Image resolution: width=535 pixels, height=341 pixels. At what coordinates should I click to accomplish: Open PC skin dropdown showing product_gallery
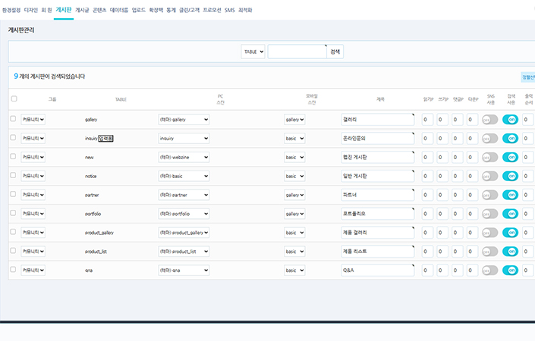pyautogui.click(x=183, y=233)
